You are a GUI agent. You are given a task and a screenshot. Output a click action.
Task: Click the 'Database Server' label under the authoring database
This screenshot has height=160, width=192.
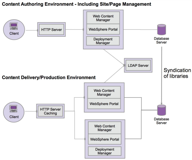(x=161, y=40)
